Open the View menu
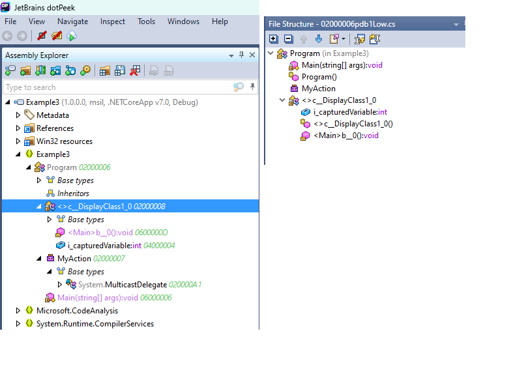Viewport: 511px width, 374px height. 36,22
